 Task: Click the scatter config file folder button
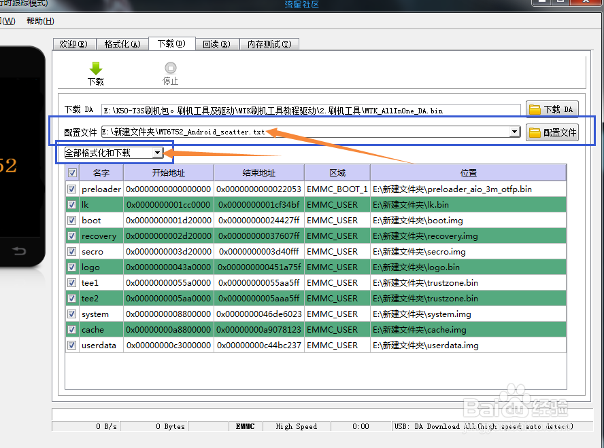tap(552, 132)
